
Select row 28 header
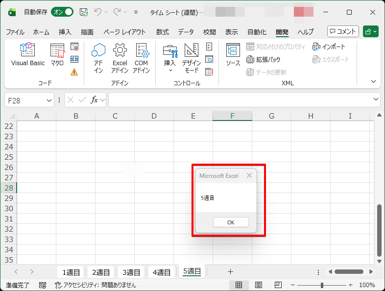9,188
